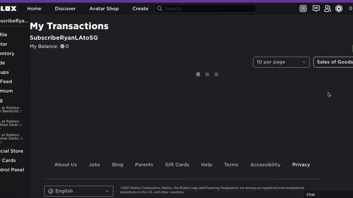The height and width of the screenshot is (198, 353).
Task: Open the Sales of Goods dropdown
Action: (x=333, y=62)
